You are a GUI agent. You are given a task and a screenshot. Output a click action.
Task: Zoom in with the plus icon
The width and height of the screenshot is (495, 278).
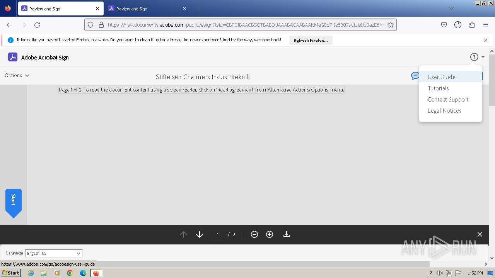tap(270, 234)
